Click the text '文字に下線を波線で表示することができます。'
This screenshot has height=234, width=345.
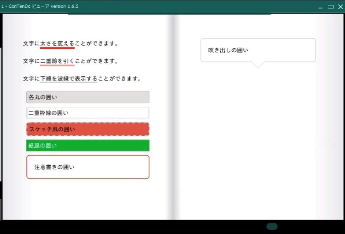point(82,79)
